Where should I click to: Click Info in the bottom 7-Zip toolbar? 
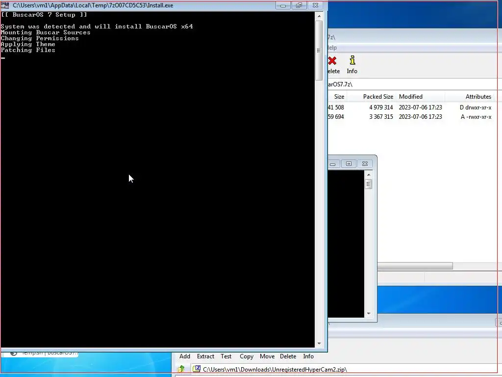[x=308, y=356]
